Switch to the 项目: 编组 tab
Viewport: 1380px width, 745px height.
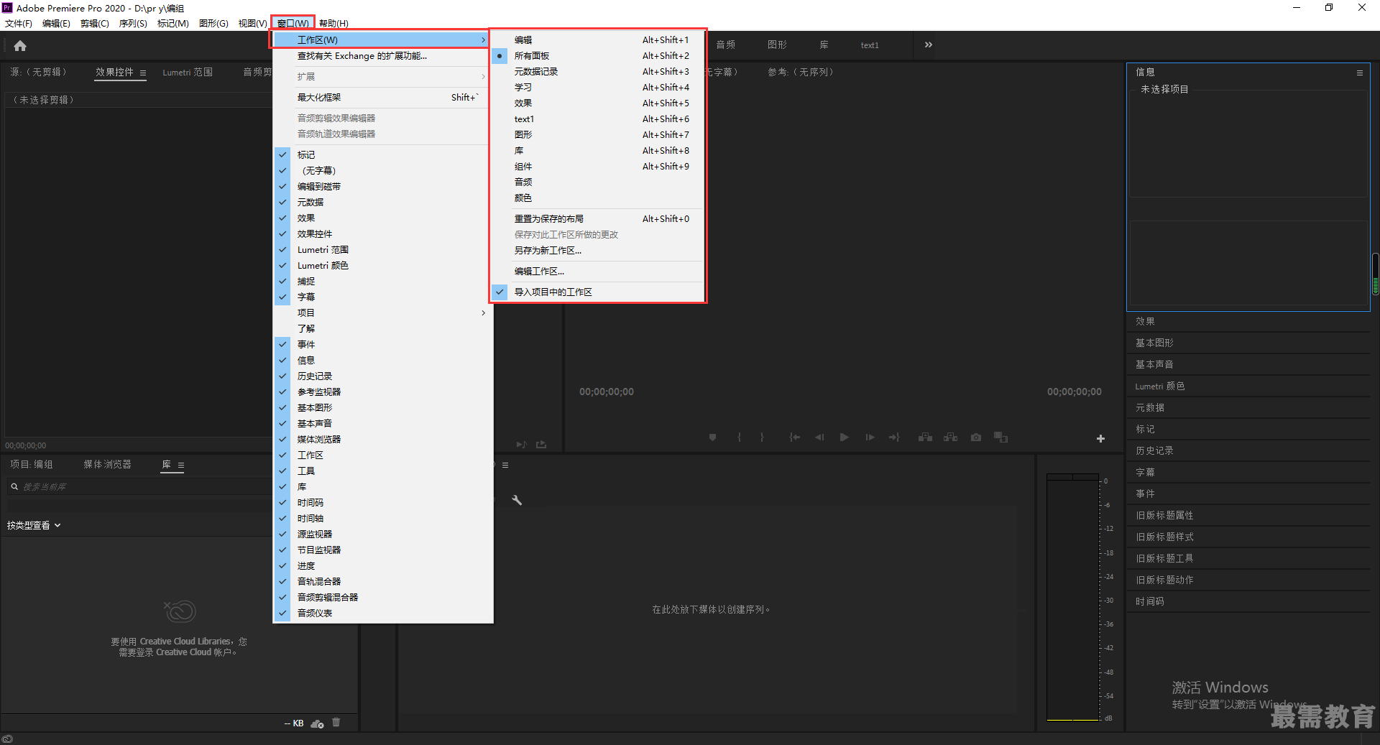[x=32, y=464]
